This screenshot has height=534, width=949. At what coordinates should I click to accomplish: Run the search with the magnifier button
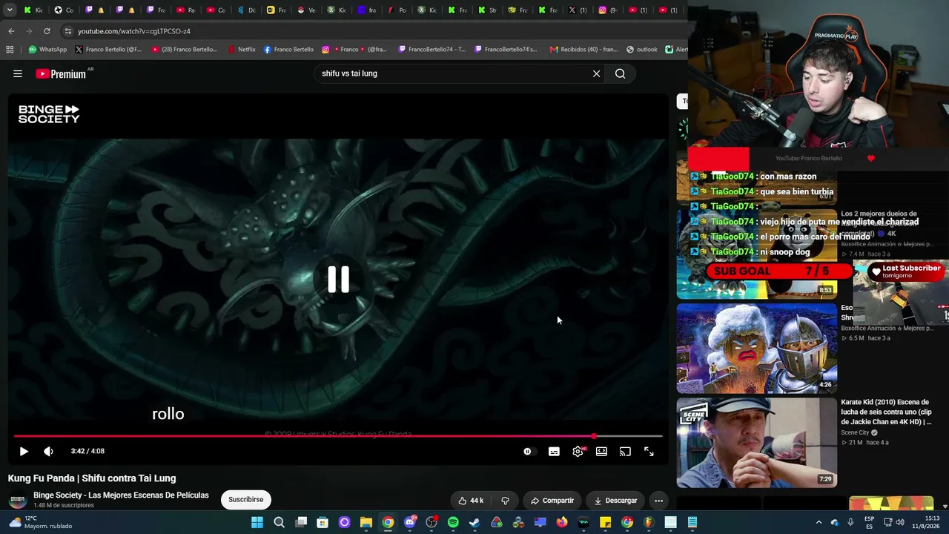click(x=621, y=73)
